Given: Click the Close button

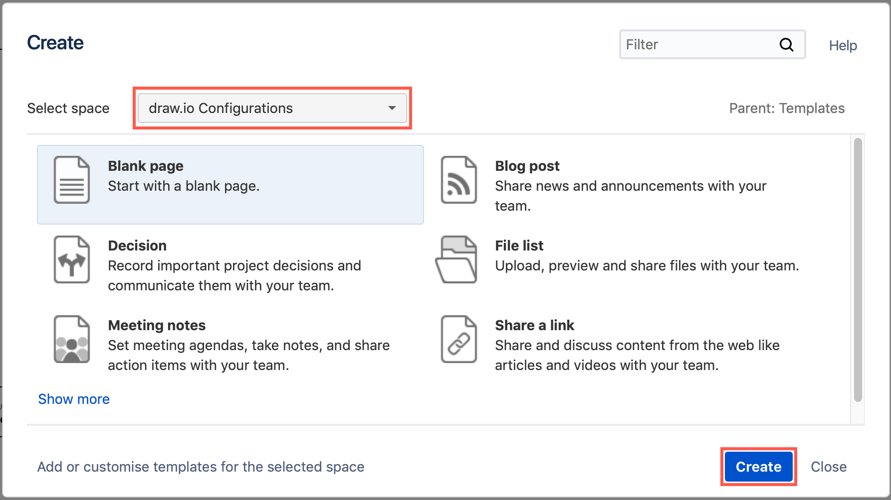Looking at the screenshot, I should pos(829,467).
